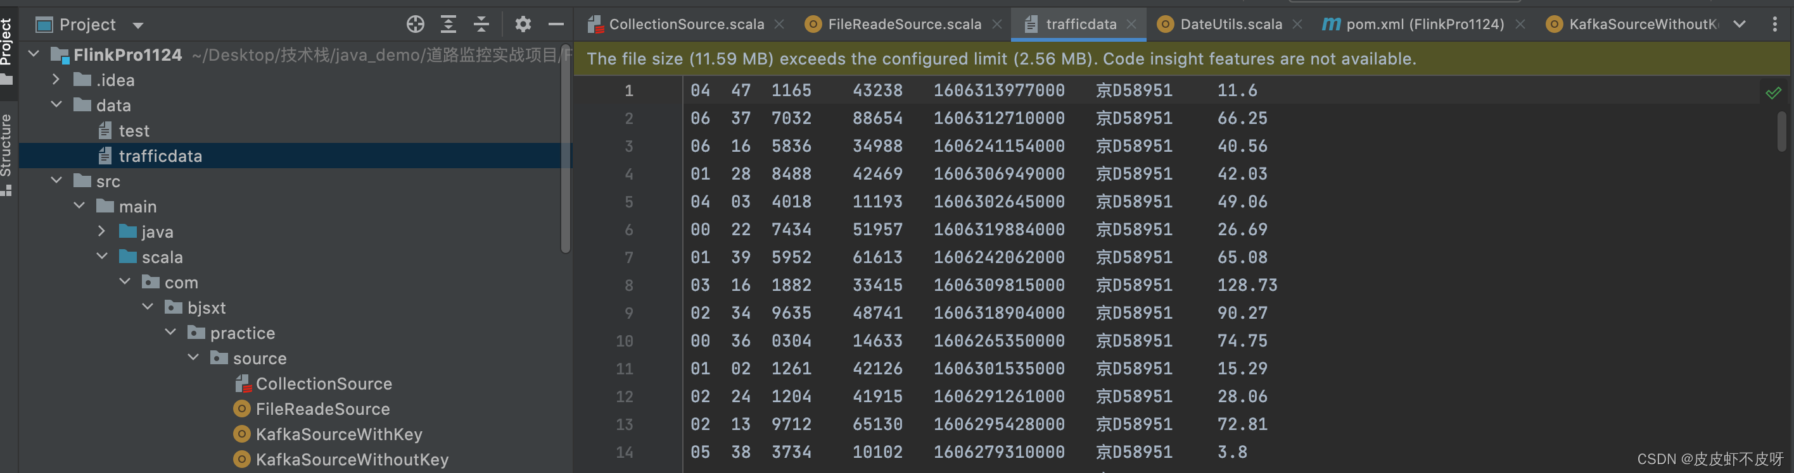Screen dimensions: 1794x473
Task: Click the locate/select opened file target icon
Action: click(415, 24)
